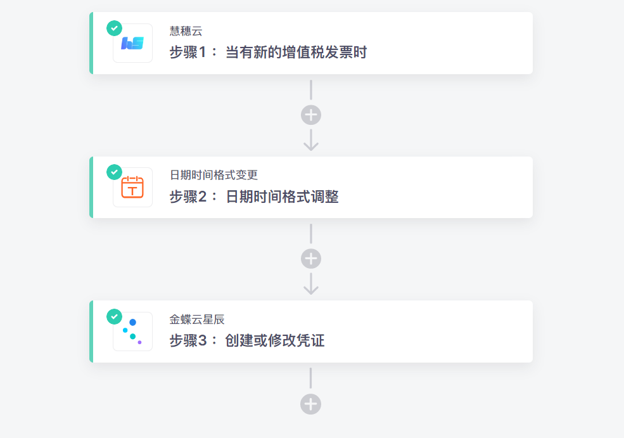Viewport: 624px width, 438px height.
Task: Click green checkmark badge on 步骤1
Action: point(114,29)
